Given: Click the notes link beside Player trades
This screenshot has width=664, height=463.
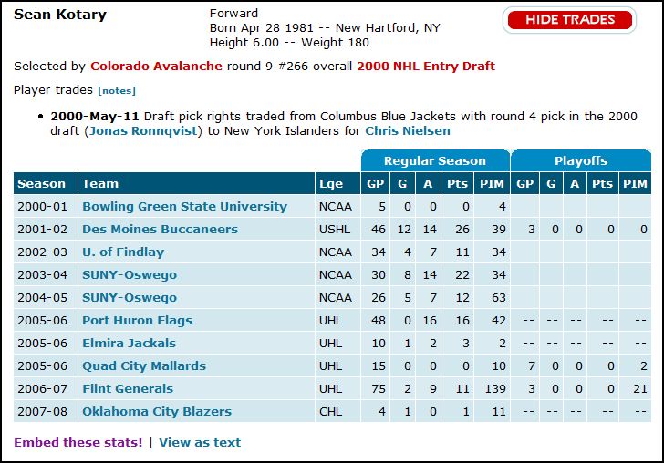Looking at the screenshot, I should 117,91.
